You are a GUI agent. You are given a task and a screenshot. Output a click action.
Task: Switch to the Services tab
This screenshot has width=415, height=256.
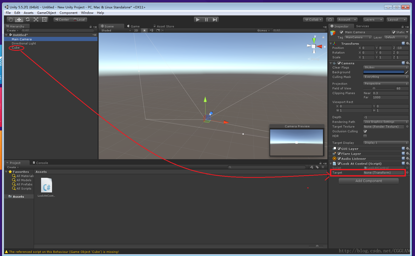(x=362, y=26)
